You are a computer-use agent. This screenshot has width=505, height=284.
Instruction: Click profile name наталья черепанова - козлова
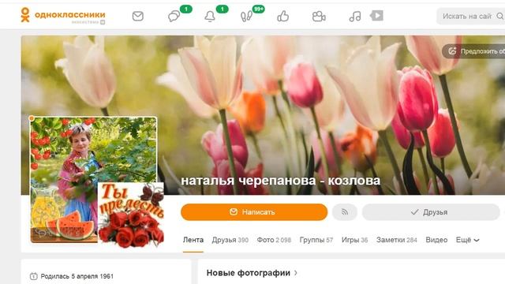click(281, 181)
